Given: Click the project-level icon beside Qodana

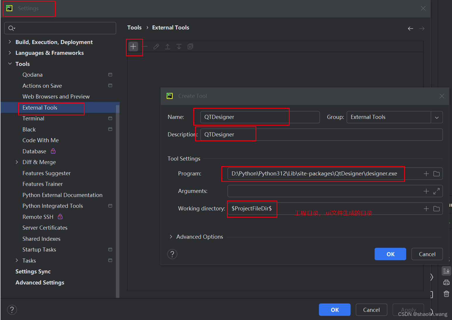Looking at the screenshot, I should 110,75.
